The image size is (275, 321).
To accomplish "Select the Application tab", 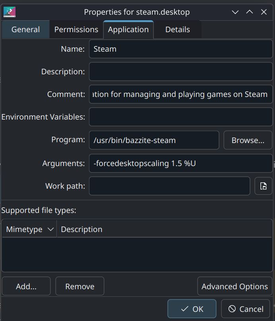I will coord(128,29).
